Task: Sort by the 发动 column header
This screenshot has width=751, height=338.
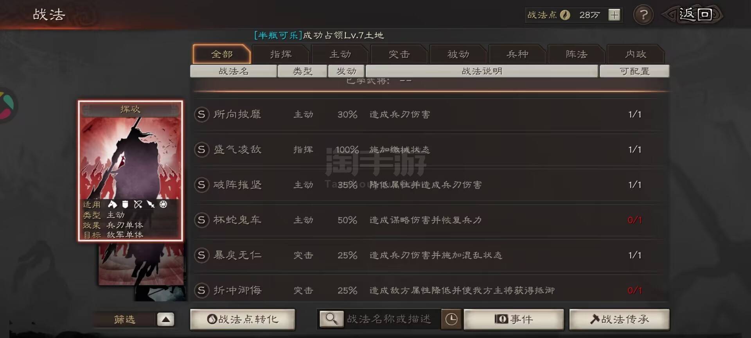Action: click(x=347, y=71)
